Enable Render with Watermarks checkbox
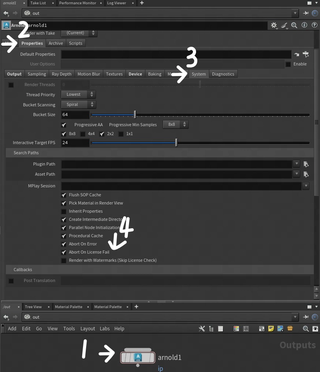Screen dimensions: 320x372 coord(64,261)
